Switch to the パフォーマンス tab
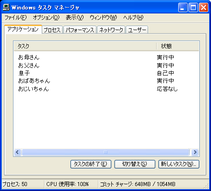The height and width of the screenshot is (191, 211). (80, 30)
